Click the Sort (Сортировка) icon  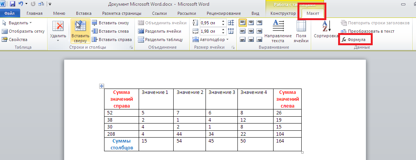[326, 30]
